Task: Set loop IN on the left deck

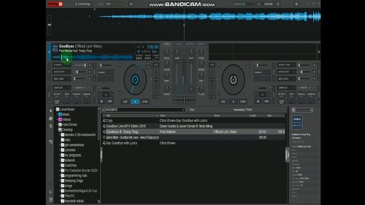Action: tap(102, 101)
